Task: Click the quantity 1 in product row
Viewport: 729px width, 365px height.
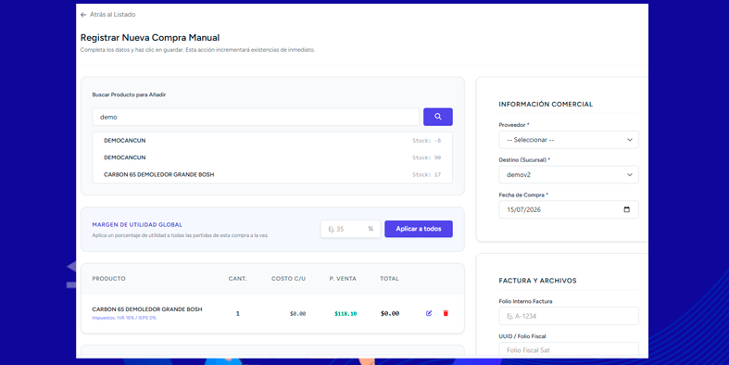Action: pos(237,314)
